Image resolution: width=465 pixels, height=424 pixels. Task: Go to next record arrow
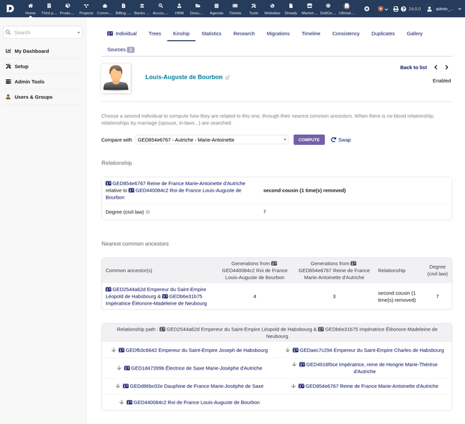tap(447, 67)
